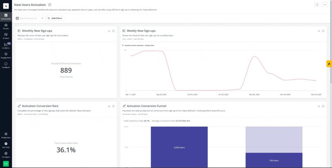Viewport: 332px width, 168px height.
Task: Download the Monthly New Sign-ups chart
Action: coord(109,31)
